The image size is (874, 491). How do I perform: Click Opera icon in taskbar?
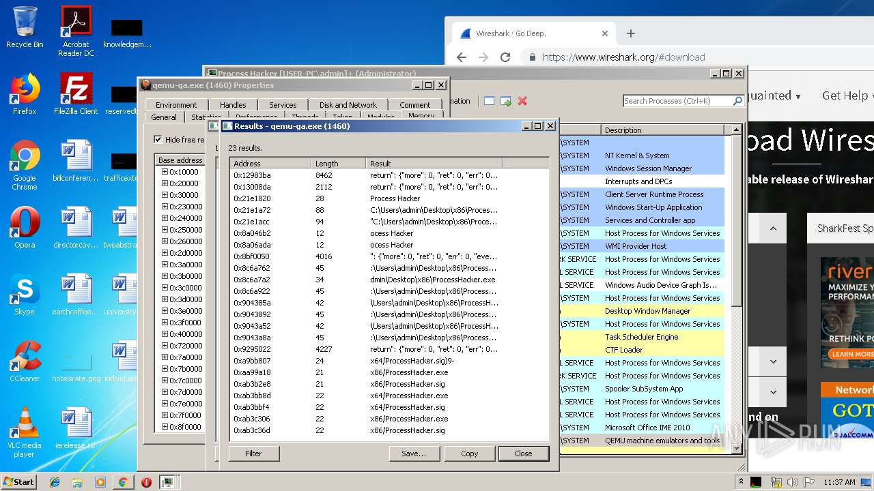(x=146, y=482)
